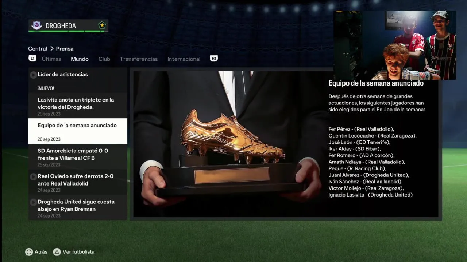Click the 25 sep 2023 date
The height and width of the screenshot is (262, 467).
coord(49,165)
